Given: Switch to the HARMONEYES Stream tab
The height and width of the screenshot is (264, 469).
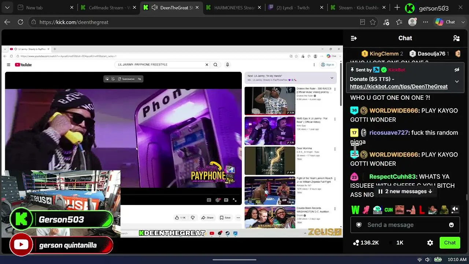Looking at the screenshot, I should tap(234, 8).
